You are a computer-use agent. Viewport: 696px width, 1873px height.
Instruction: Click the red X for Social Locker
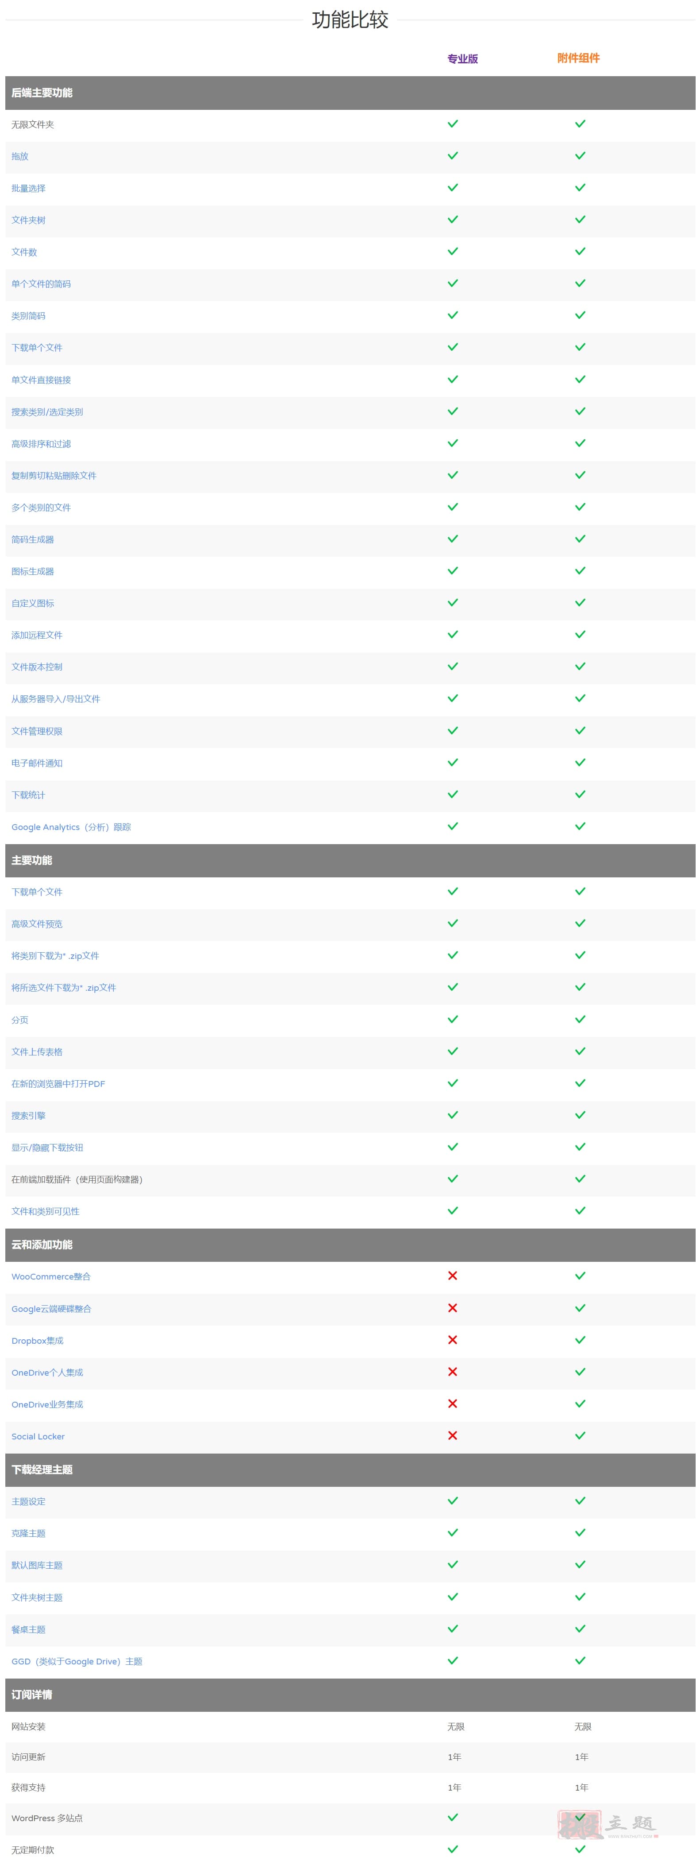point(453,1435)
